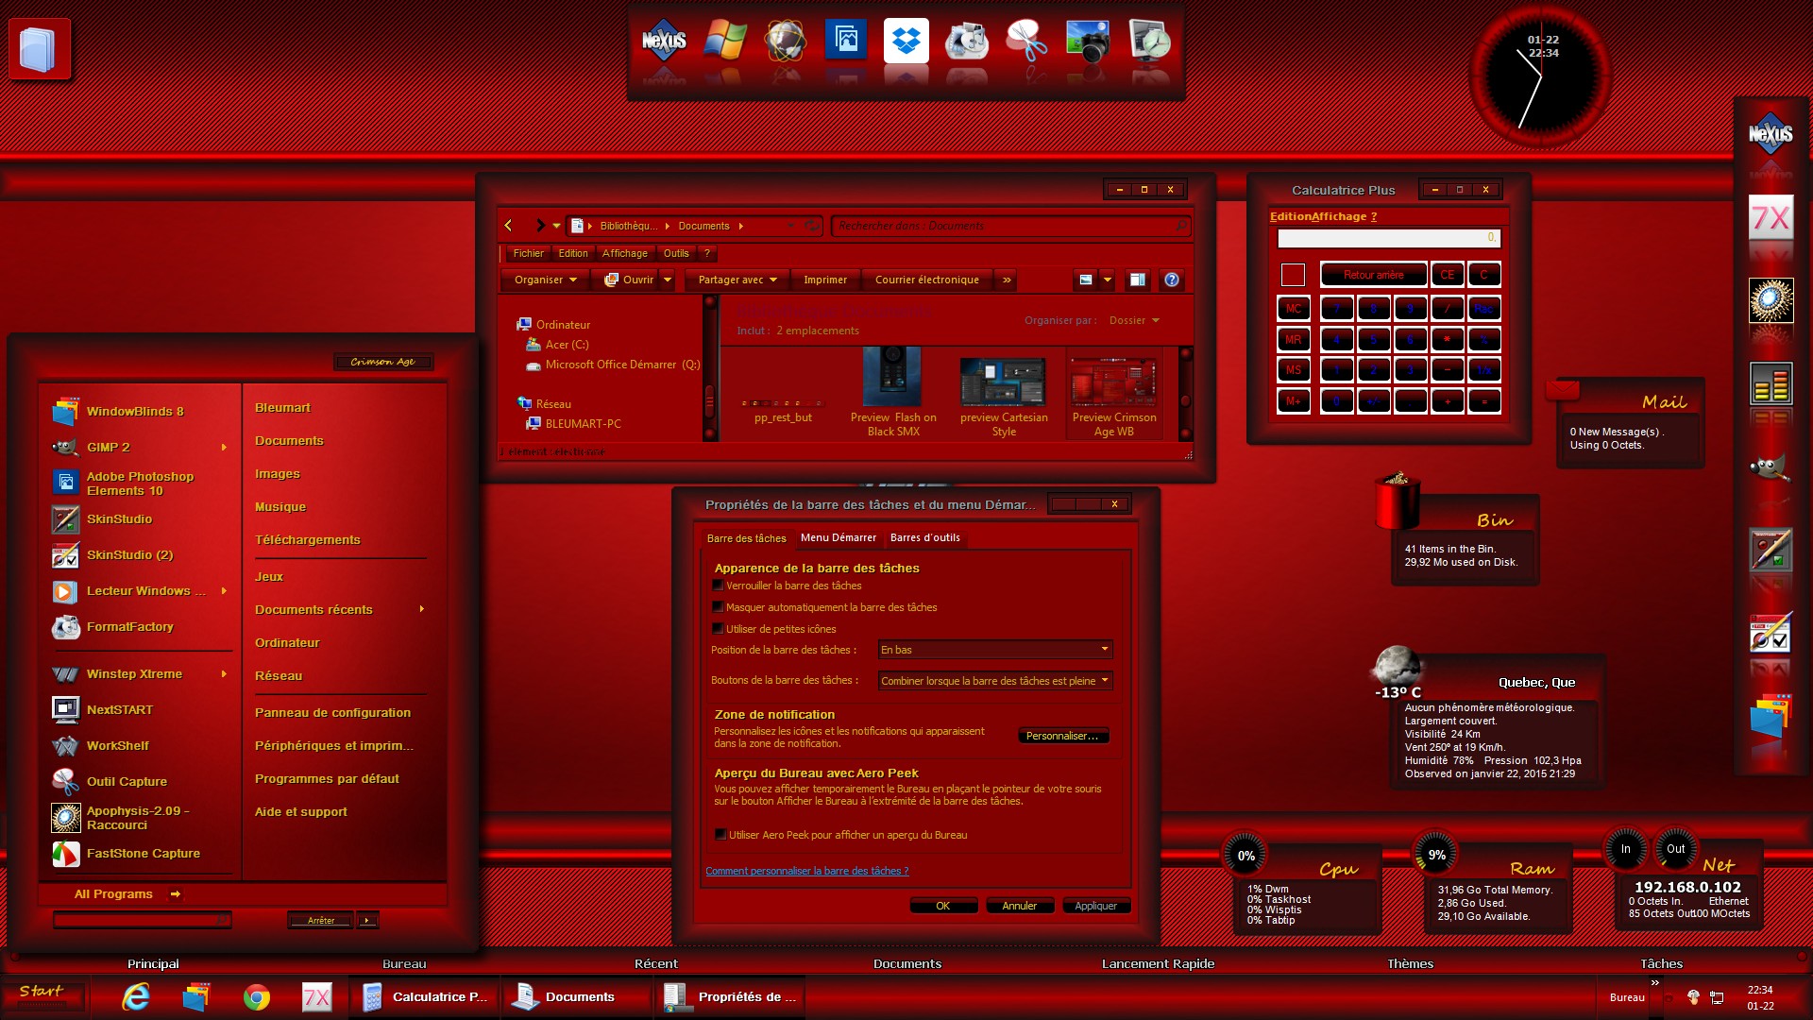Image resolution: width=1813 pixels, height=1020 pixels.
Task: Click the Nexus icon in the right sidebar dock
Action: point(1771,134)
